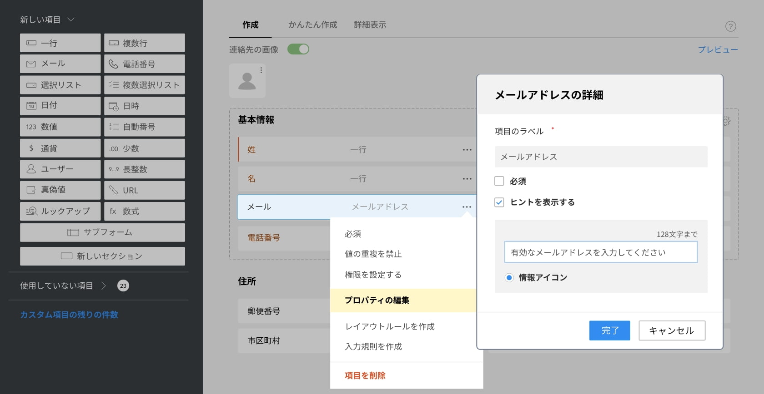Image resolution: width=764 pixels, height=394 pixels.
Task: Open the プレビュー link
Action: click(718, 49)
